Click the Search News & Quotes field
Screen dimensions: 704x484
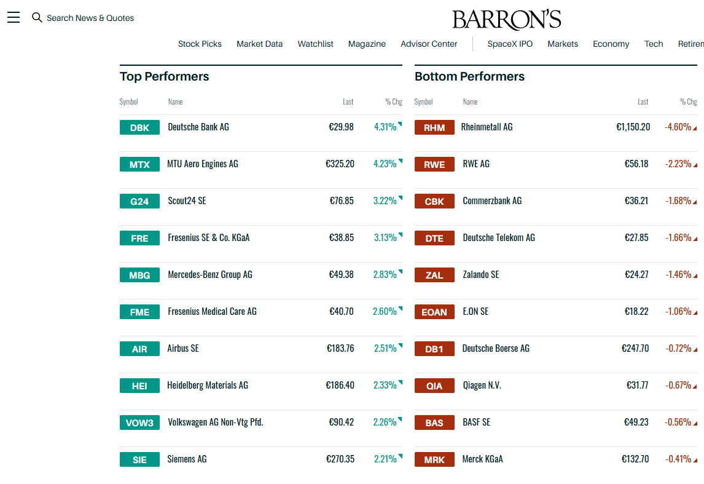point(90,18)
